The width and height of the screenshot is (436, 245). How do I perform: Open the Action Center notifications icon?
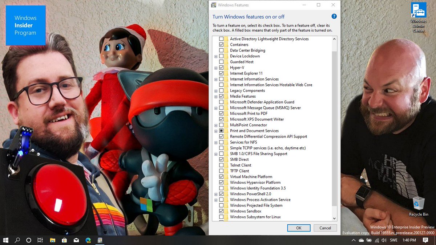click(425, 240)
